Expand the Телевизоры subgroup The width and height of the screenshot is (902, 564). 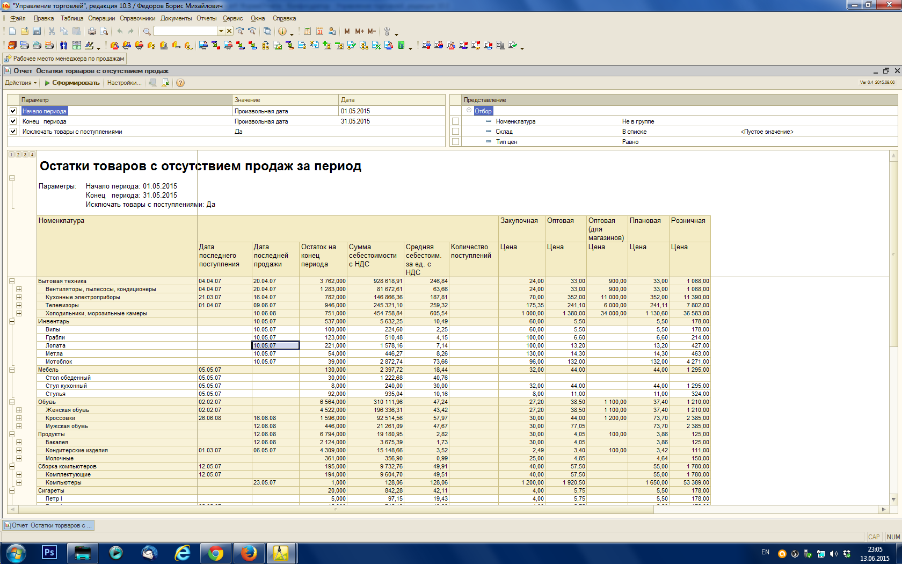click(x=19, y=305)
